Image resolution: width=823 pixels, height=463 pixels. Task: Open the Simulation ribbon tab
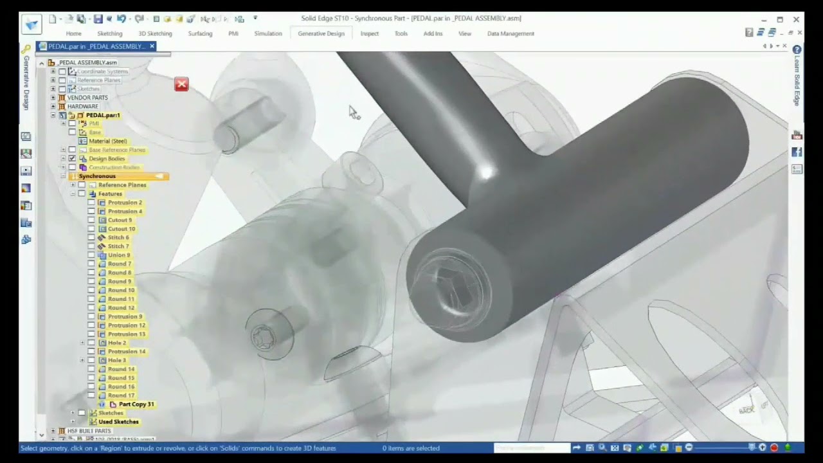point(268,33)
